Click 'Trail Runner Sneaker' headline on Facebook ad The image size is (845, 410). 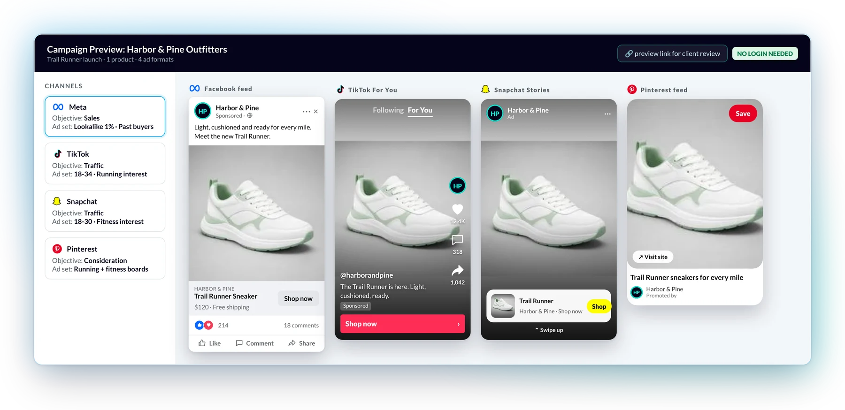click(x=226, y=296)
